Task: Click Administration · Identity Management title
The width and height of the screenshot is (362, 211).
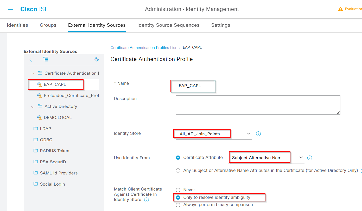Action: tap(192, 9)
